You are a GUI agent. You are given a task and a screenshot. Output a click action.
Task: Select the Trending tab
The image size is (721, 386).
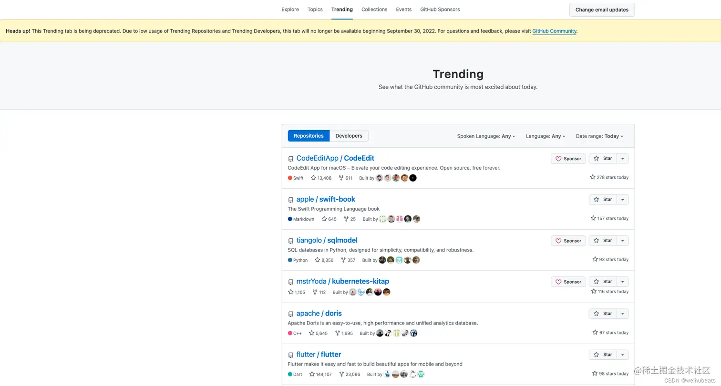tap(342, 10)
